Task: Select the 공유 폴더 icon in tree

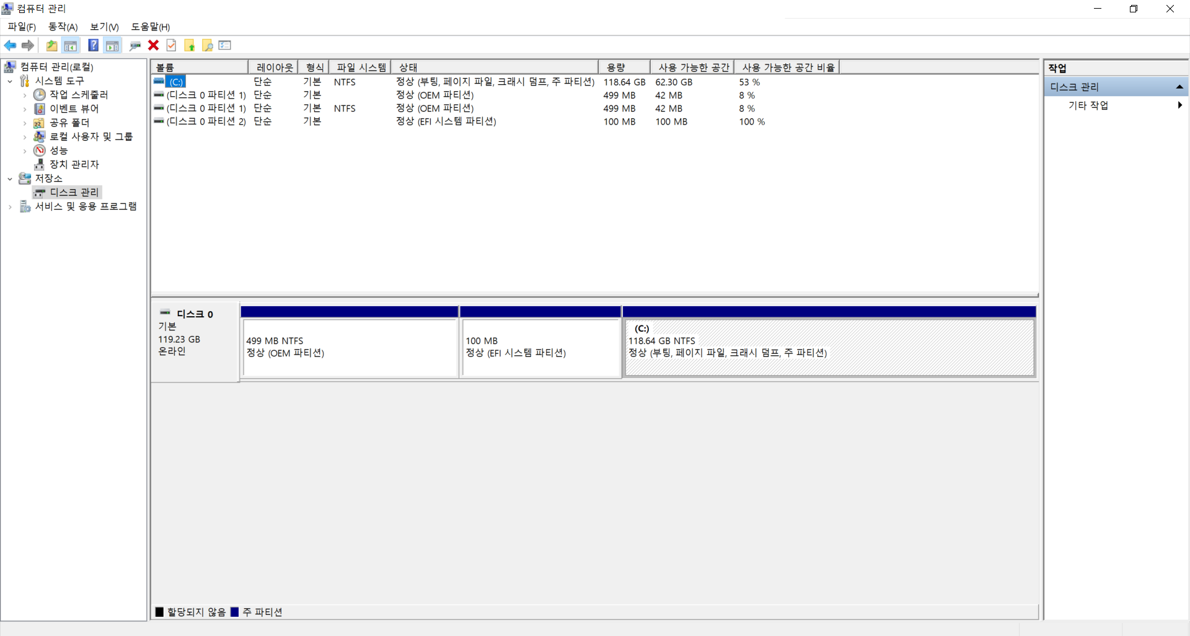Action: point(39,123)
